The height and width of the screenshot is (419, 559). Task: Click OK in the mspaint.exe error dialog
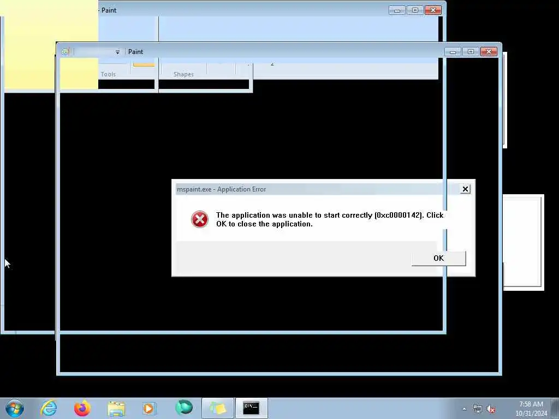point(438,258)
